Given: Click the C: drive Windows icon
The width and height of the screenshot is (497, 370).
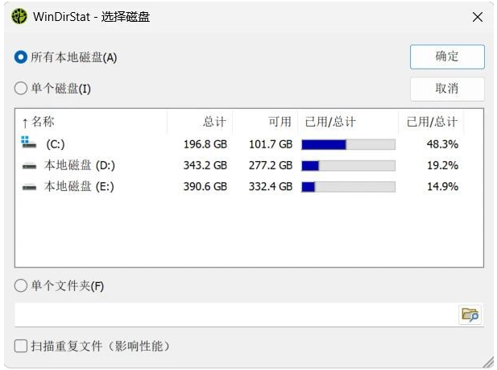Looking at the screenshot, I should pos(29,143).
